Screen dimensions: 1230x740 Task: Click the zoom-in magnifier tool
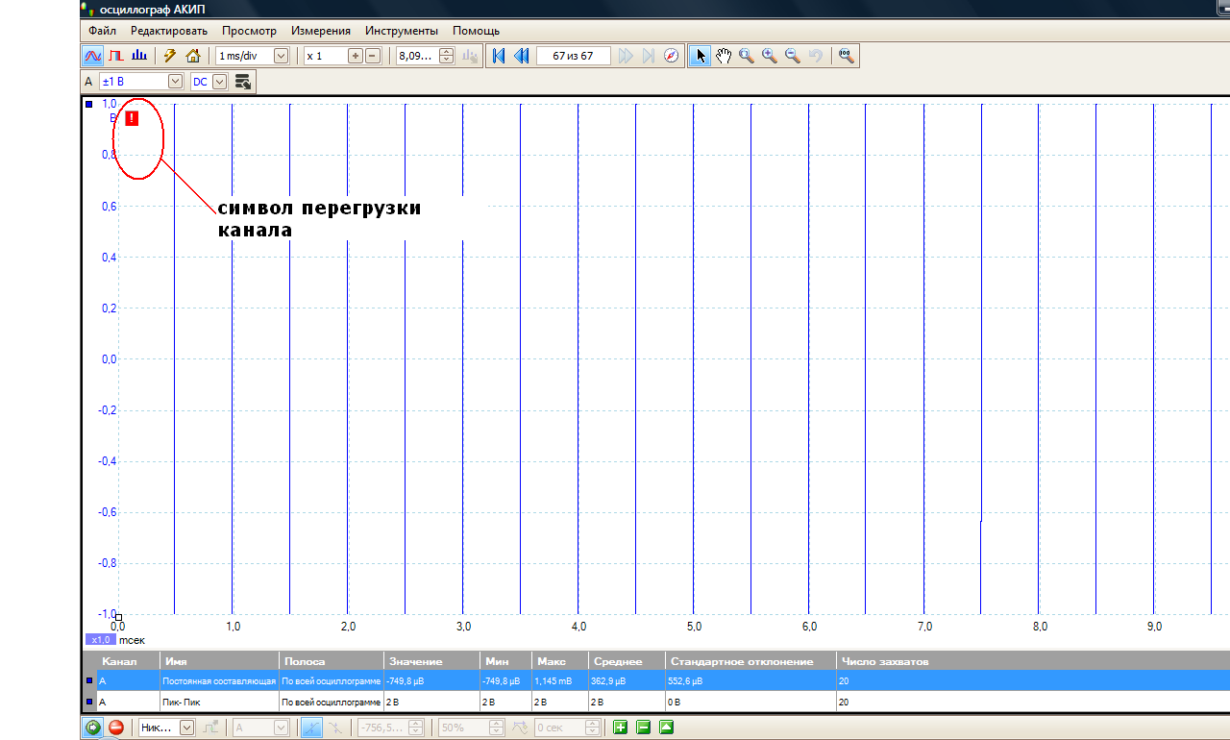point(770,56)
